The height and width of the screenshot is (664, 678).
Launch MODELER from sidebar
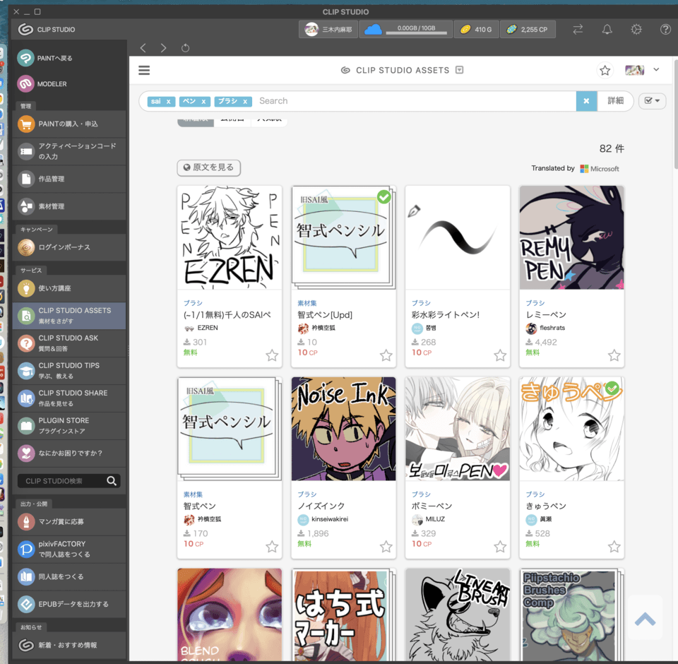pos(69,84)
